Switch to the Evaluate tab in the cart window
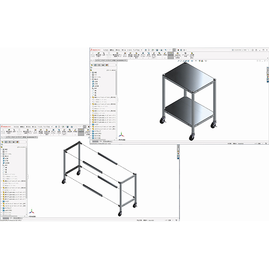Screen dimensions: 269x269 [x=114, y=60]
